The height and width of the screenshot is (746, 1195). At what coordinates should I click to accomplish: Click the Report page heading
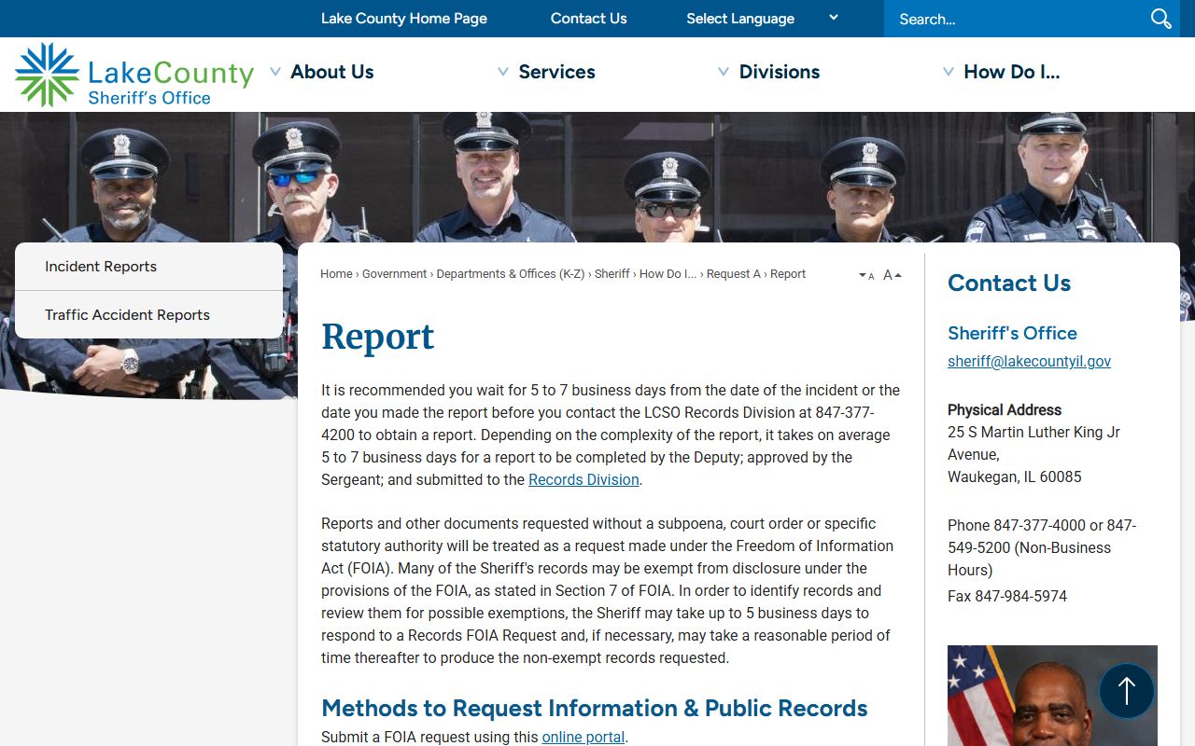[378, 338]
